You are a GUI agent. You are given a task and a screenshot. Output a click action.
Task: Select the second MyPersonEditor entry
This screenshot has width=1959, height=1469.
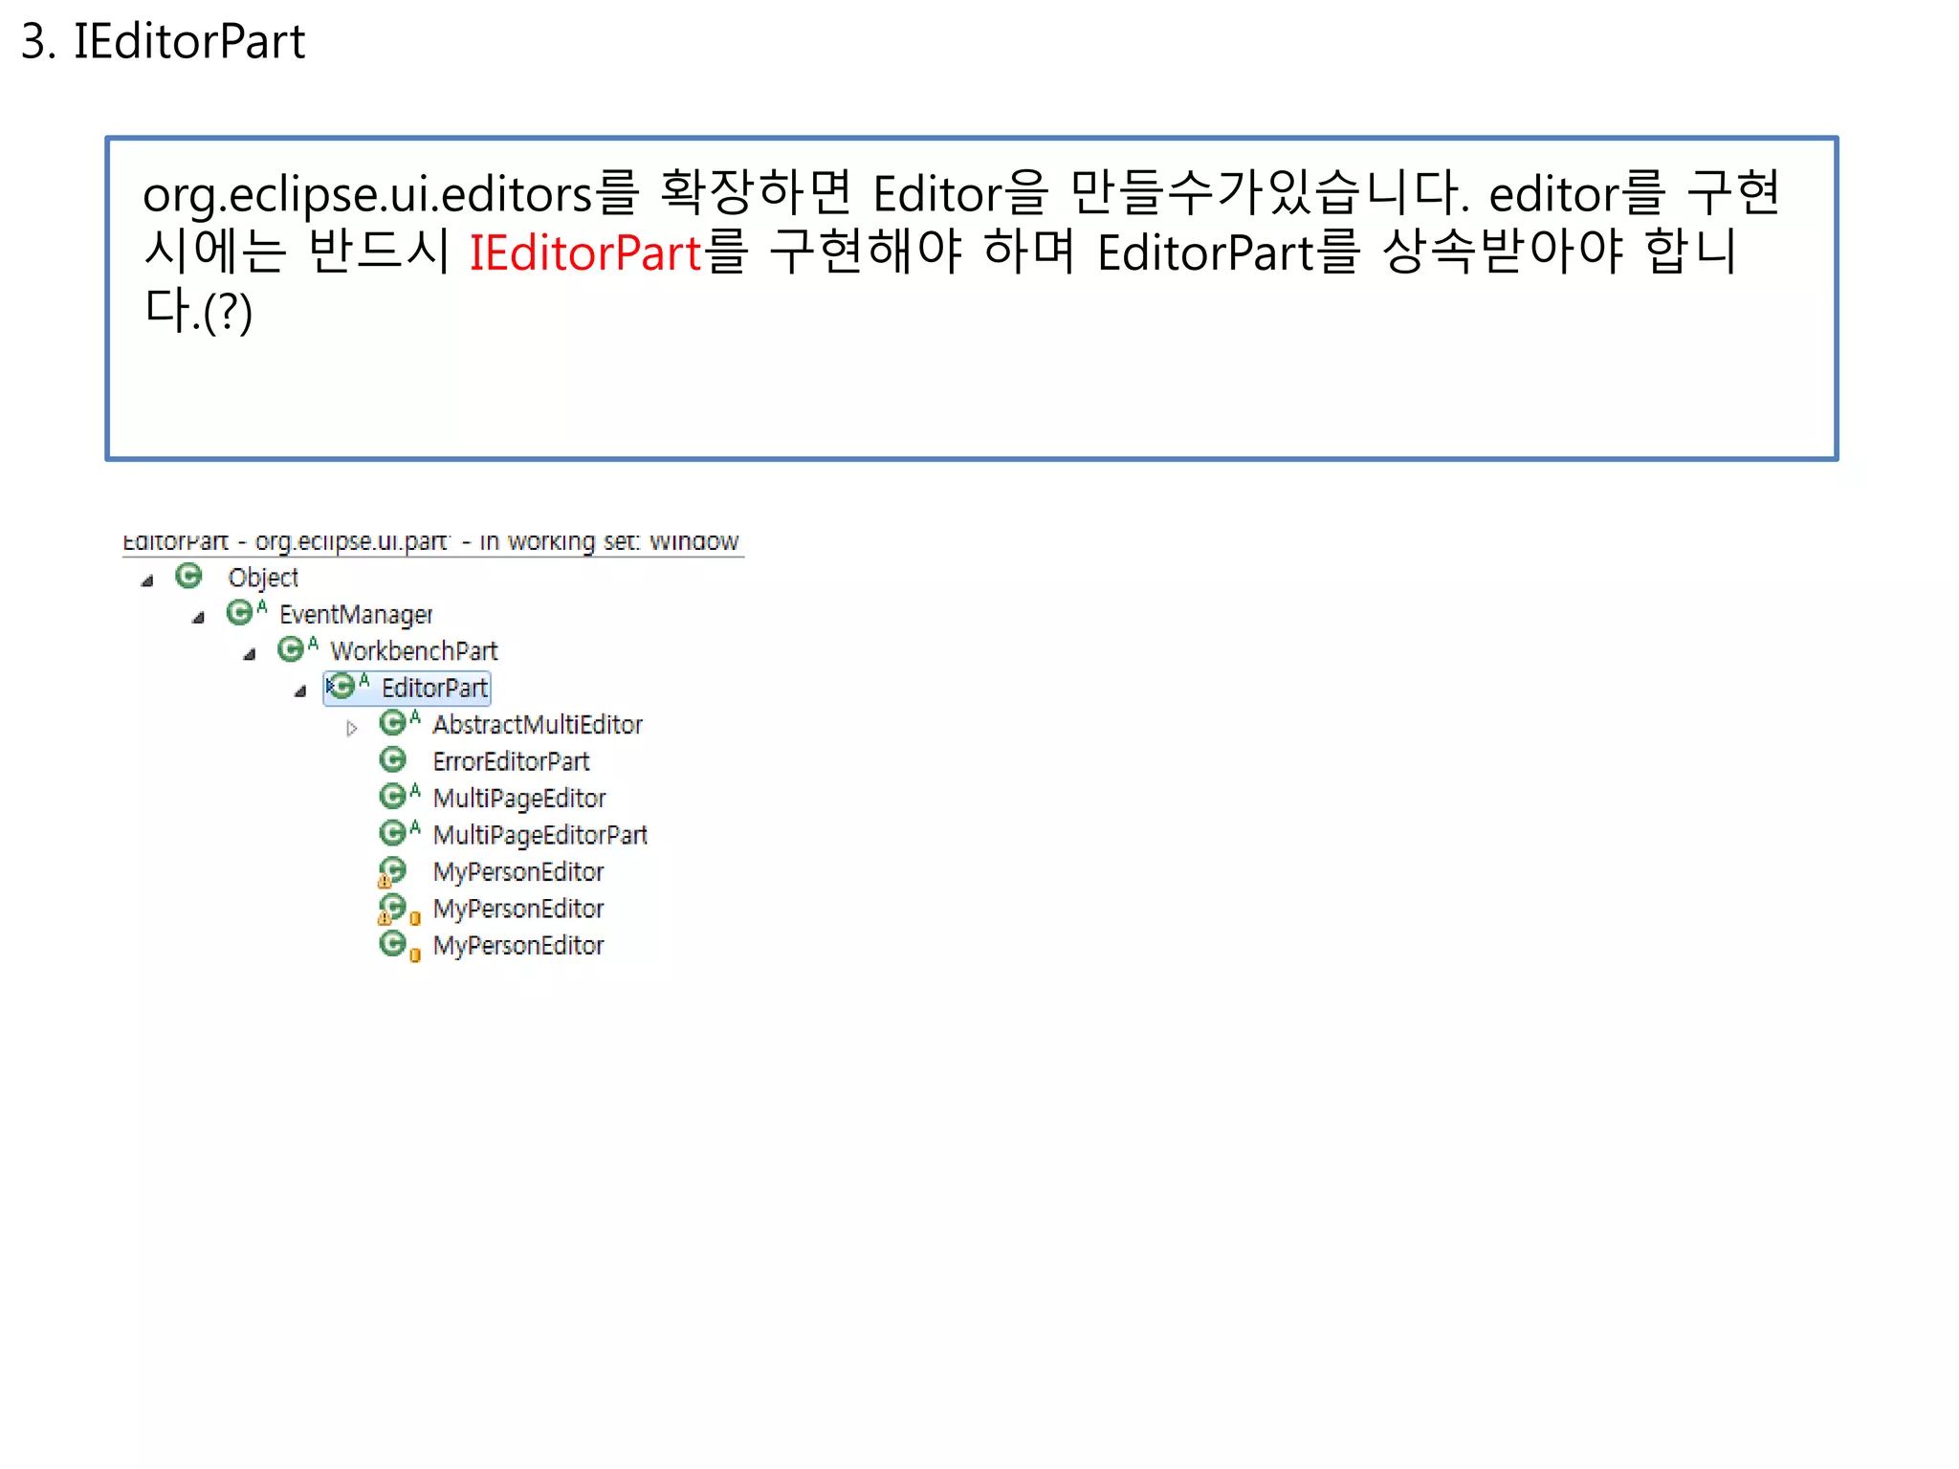click(x=518, y=909)
